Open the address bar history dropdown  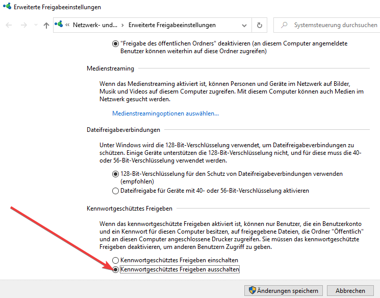click(244, 25)
